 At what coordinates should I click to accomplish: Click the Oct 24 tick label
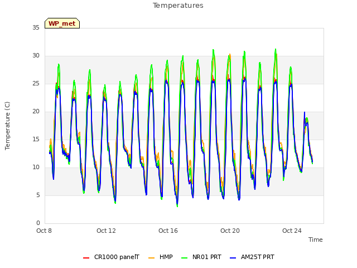tap(292, 231)
